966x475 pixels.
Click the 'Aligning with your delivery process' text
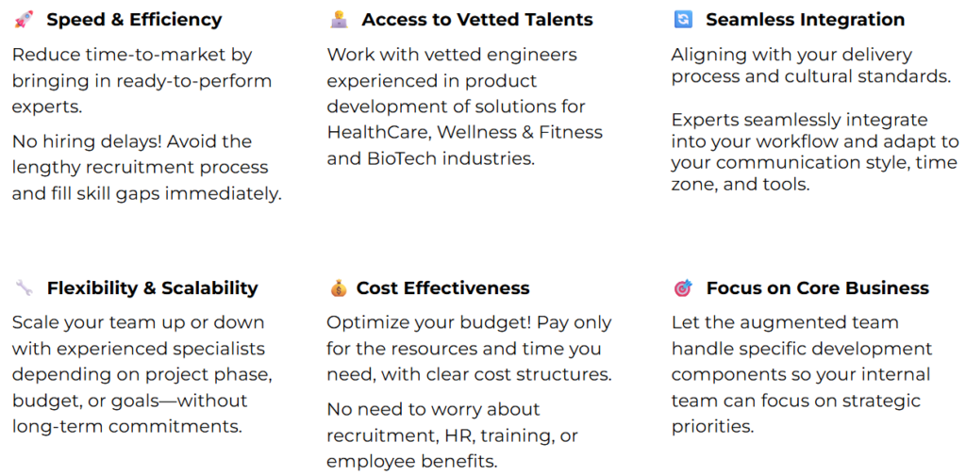point(809,66)
